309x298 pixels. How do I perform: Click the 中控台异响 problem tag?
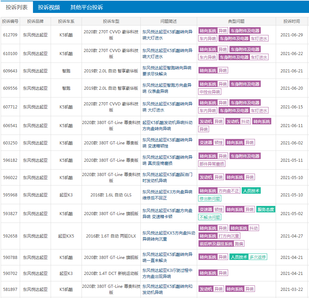coord(210,92)
